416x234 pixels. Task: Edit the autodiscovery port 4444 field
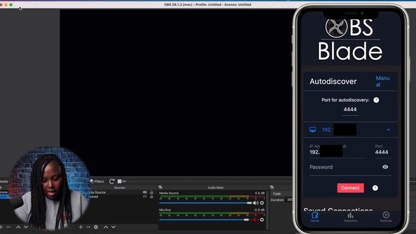[350, 110]
